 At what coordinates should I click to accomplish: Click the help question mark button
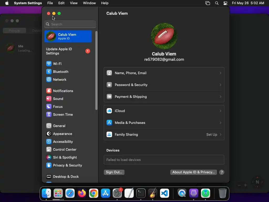222,172
